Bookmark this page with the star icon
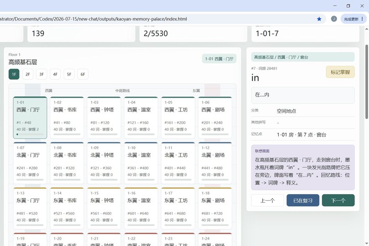369x246 pixels. 319,19
